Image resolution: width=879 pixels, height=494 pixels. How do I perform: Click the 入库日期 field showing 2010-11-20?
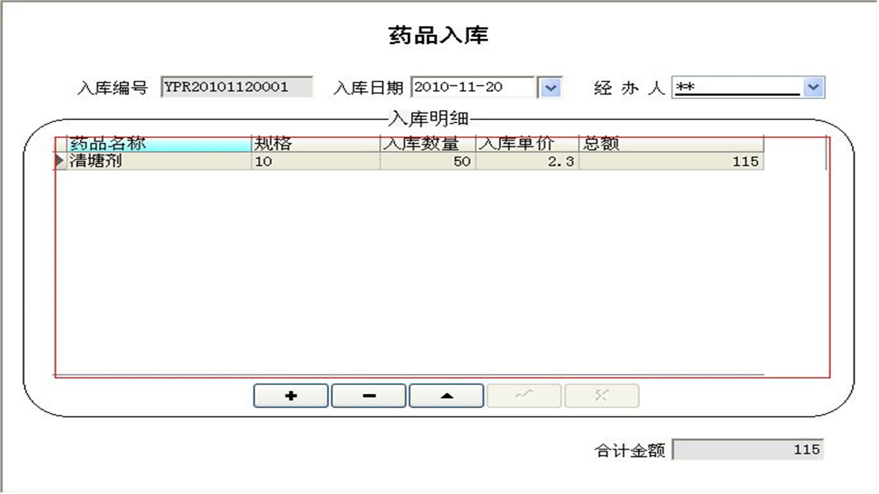tap(472, 88)
